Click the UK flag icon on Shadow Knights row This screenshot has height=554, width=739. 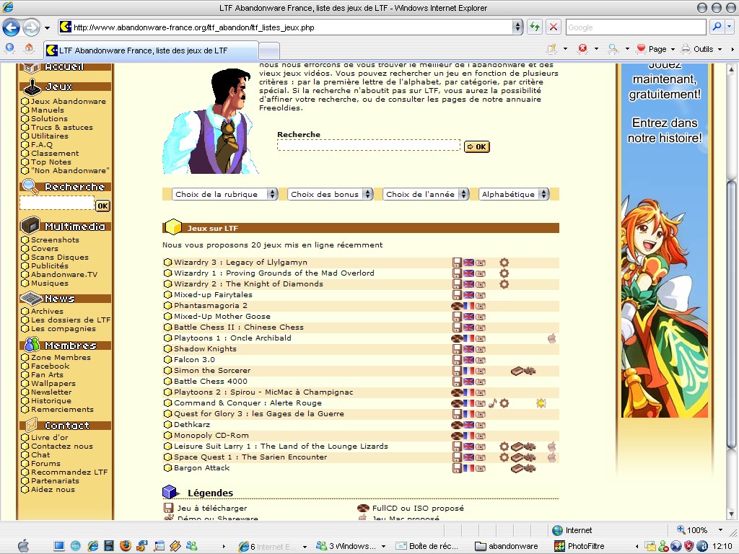coord(468,349)
